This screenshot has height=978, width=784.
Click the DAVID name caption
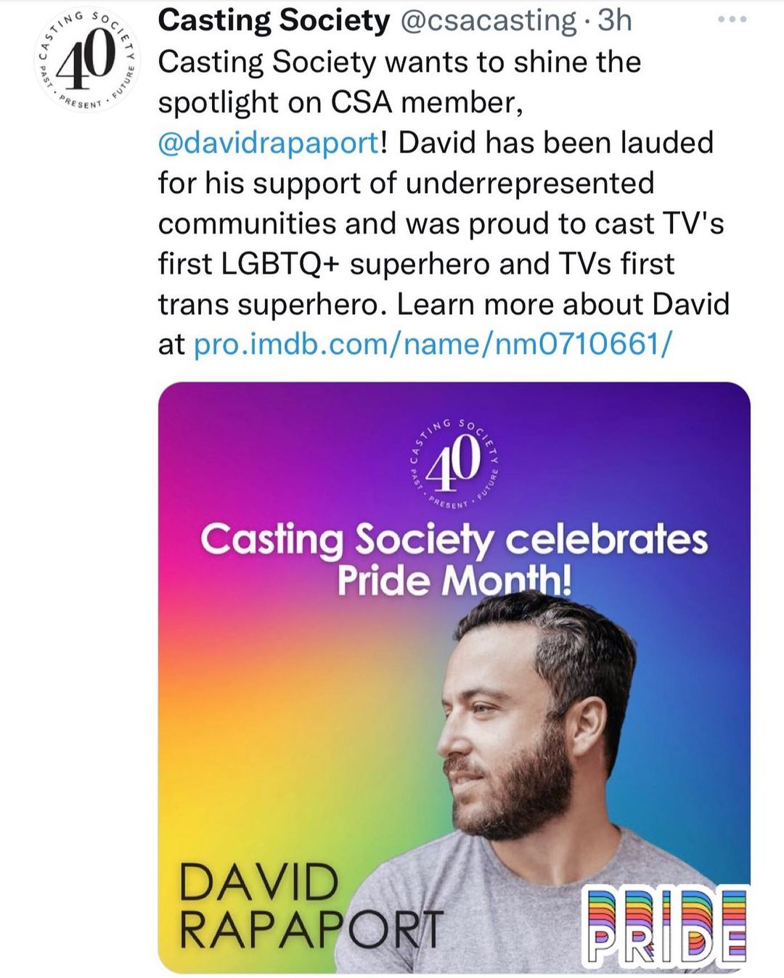tap(259, 883)
